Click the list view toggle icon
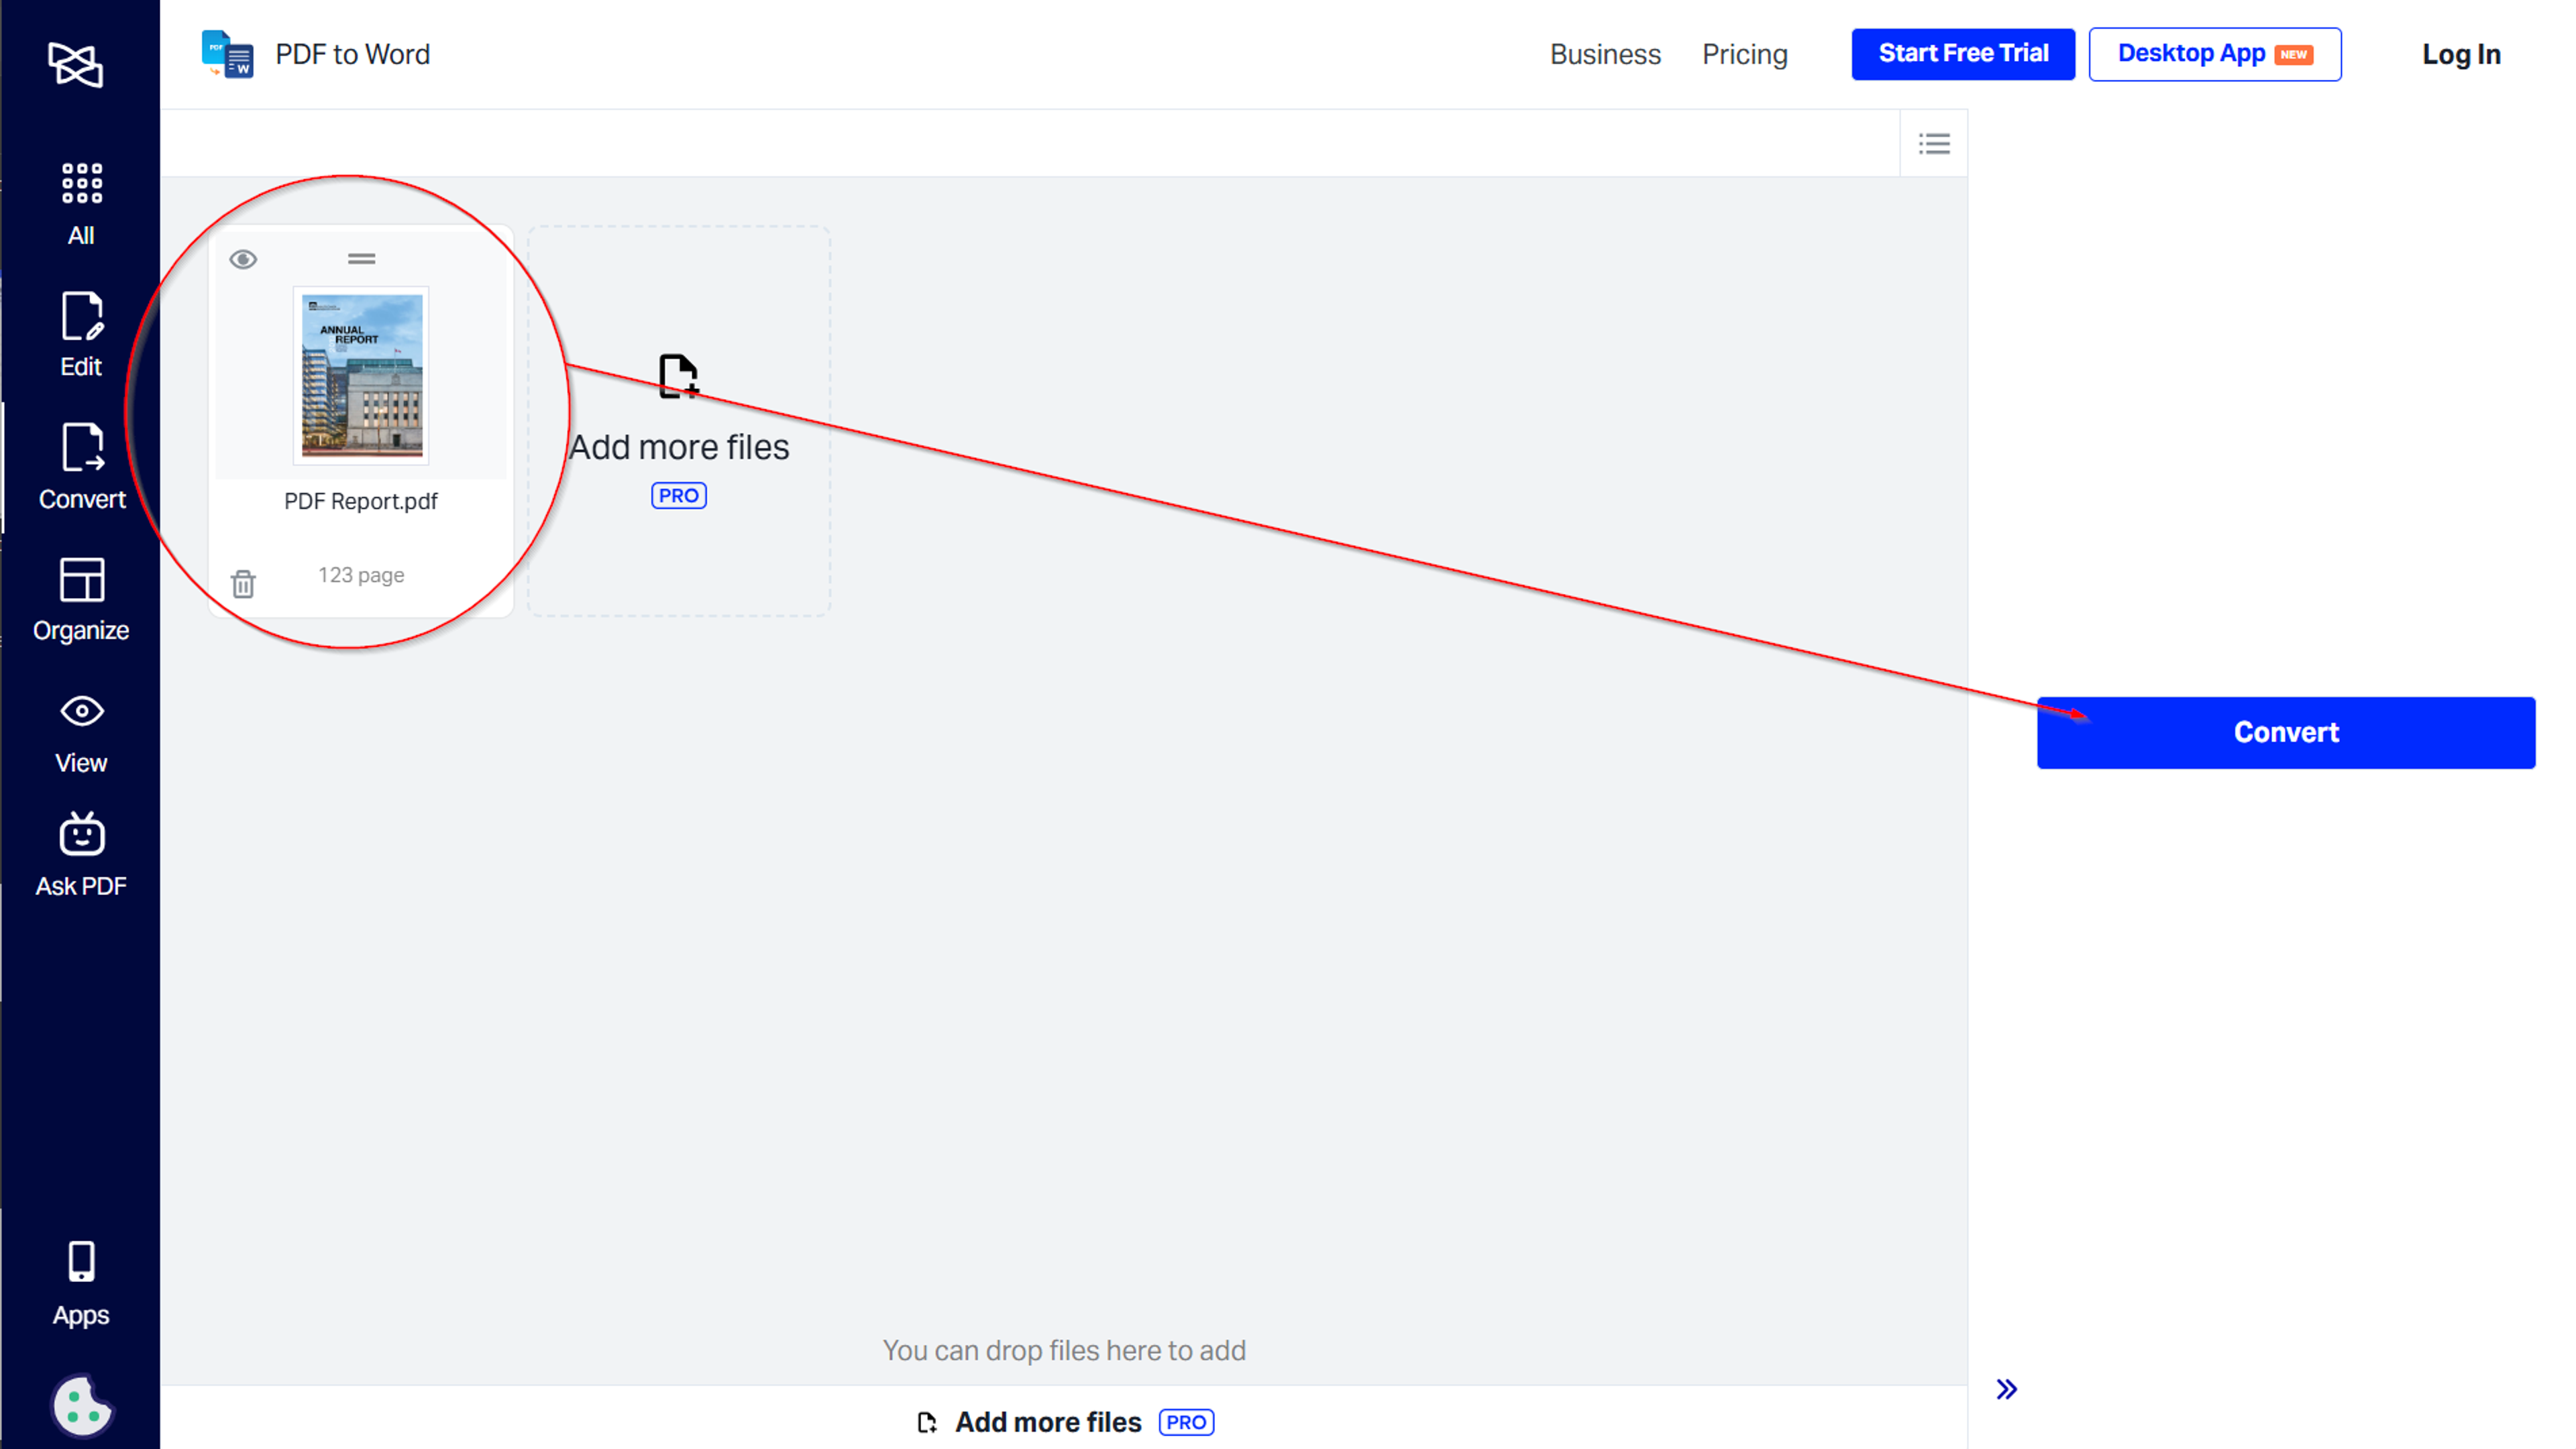This screenshot has width=2576, height=1449. click(x=1934, y=143)
